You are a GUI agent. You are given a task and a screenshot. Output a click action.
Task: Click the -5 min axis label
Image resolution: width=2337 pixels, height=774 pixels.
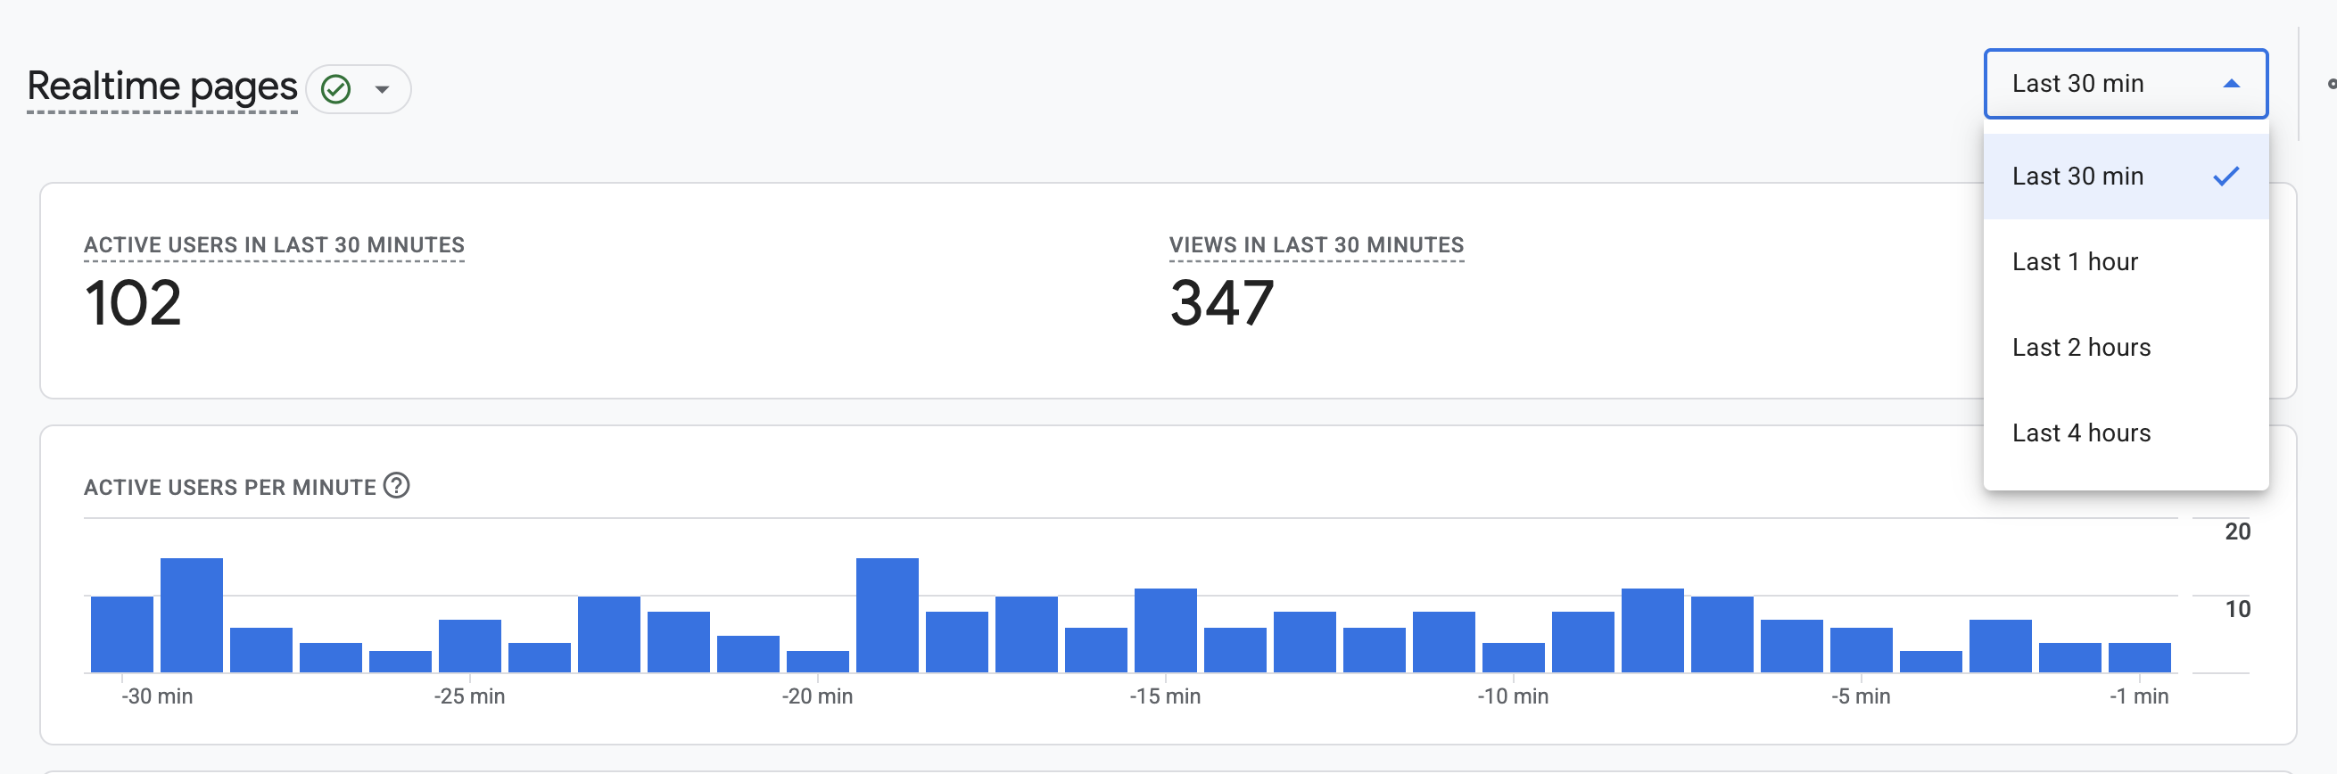click(1860, 696)
